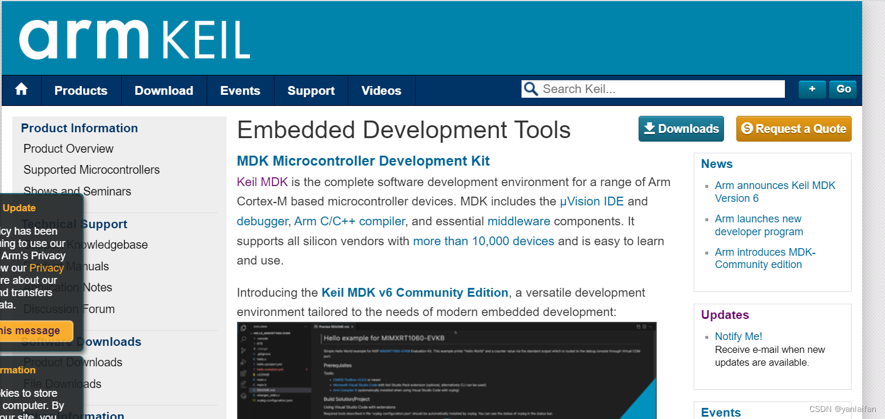Viewport: 885px width, 419px height.
Task: Click the arm KEIL logo
Action: pyautogui.click(x=135, y=40)
